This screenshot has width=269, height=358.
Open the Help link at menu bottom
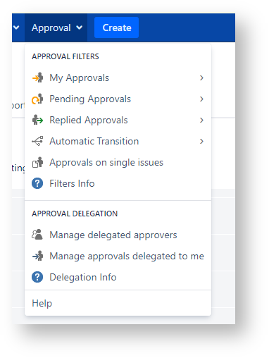[42, 303]
